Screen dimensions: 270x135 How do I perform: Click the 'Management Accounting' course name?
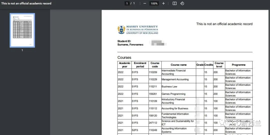pyautogui.click(x=175, y=79)
